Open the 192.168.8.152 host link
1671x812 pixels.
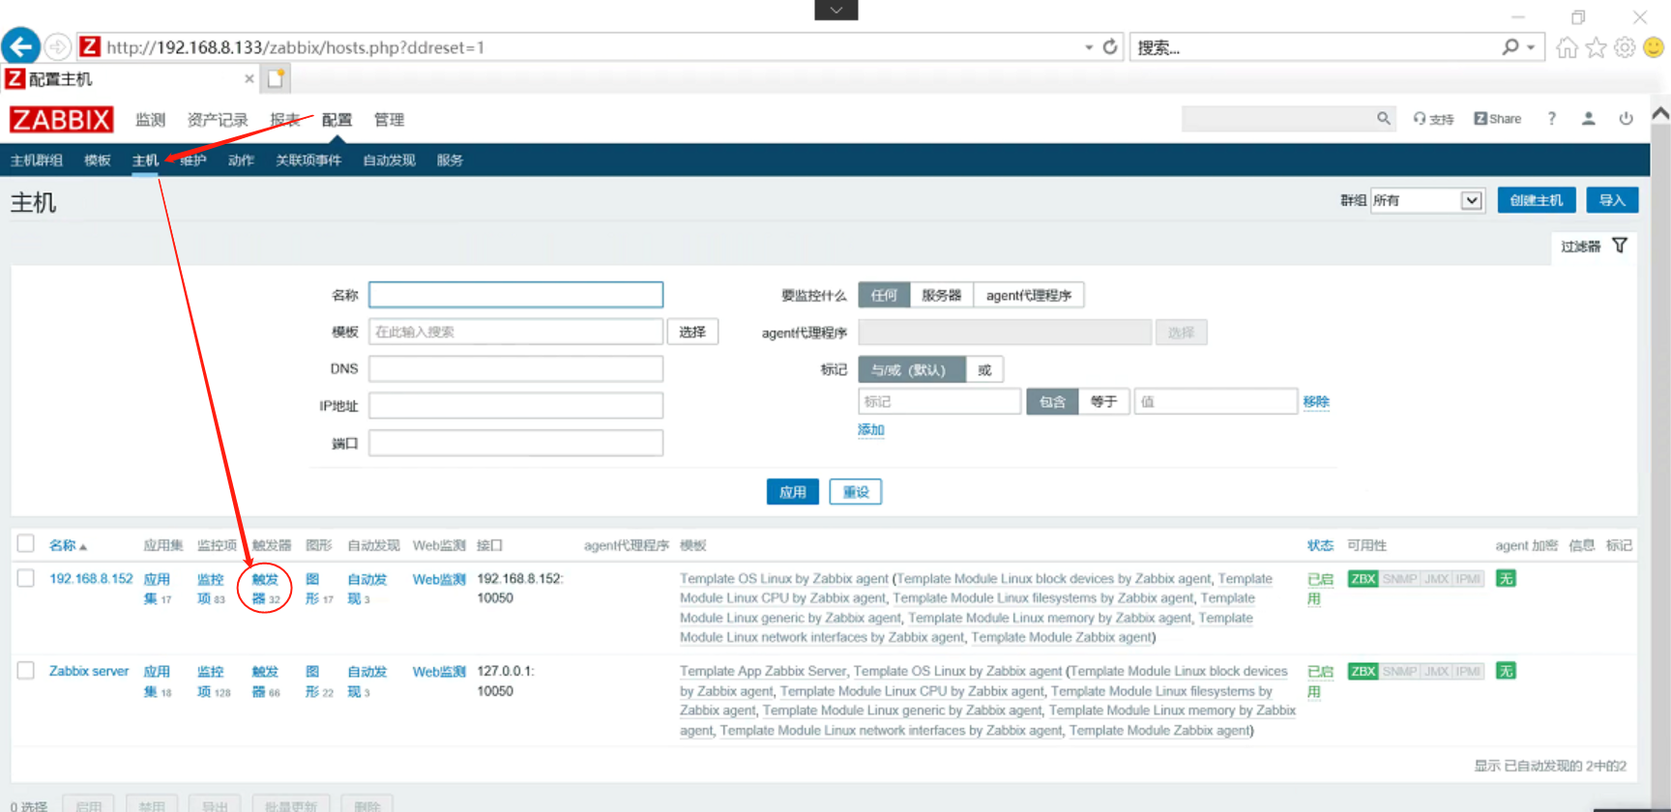click(91, 578)
